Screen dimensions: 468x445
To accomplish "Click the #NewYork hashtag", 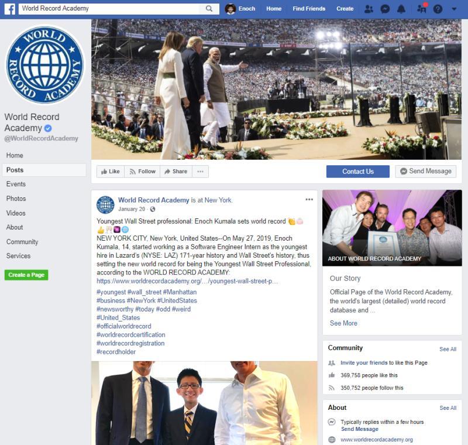I will click(141, 301).
